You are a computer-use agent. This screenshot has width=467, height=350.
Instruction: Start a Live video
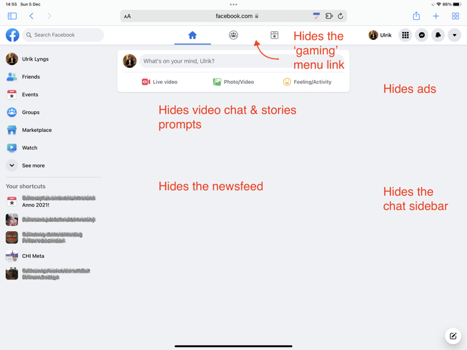pyautogui.click(x=159, y=82)
